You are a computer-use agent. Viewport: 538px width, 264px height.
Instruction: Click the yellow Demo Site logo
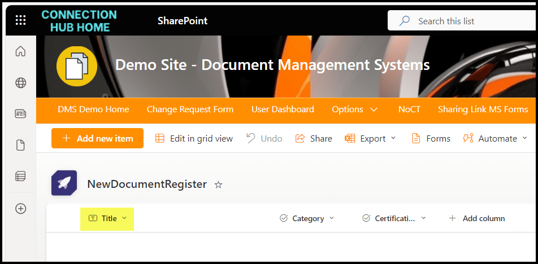click(x=76, y=66)
